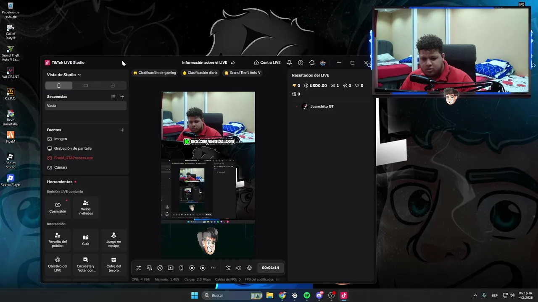Open Clasificación diaria chip
538x302 pixels.
(x=200, y=73)
